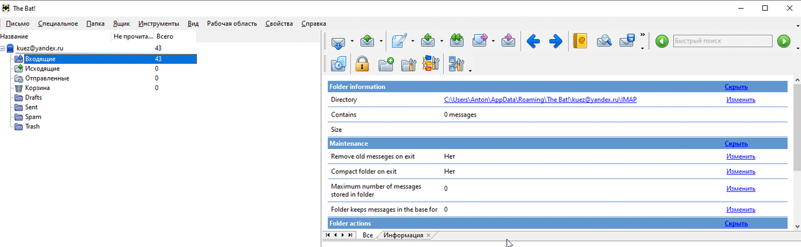Open dropdown next to account properties icon
Image resolution: width=801 pixels, height=247 pixels.
[470, 70]
